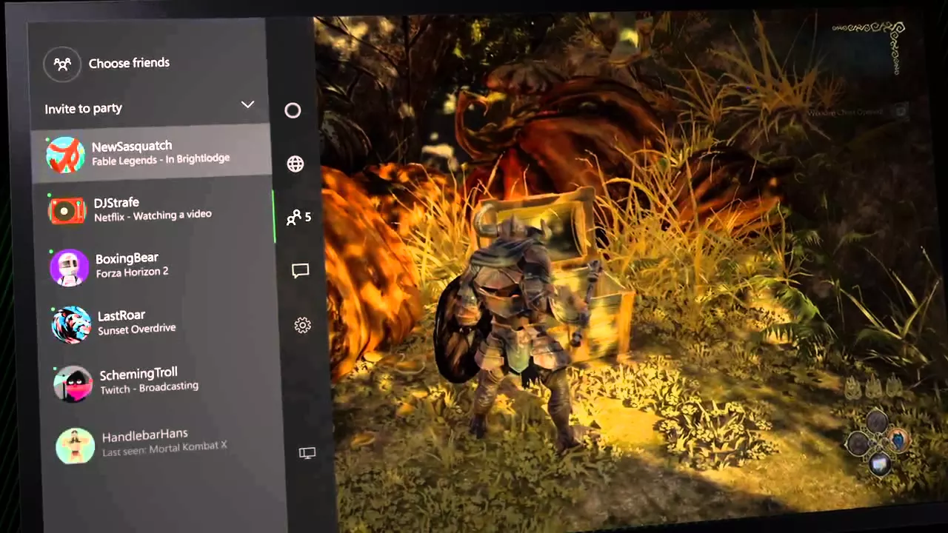The width and height of the screenshot is (948, 533).
Task: Select friend SchemingTroll
Action: tap(159, 381)
